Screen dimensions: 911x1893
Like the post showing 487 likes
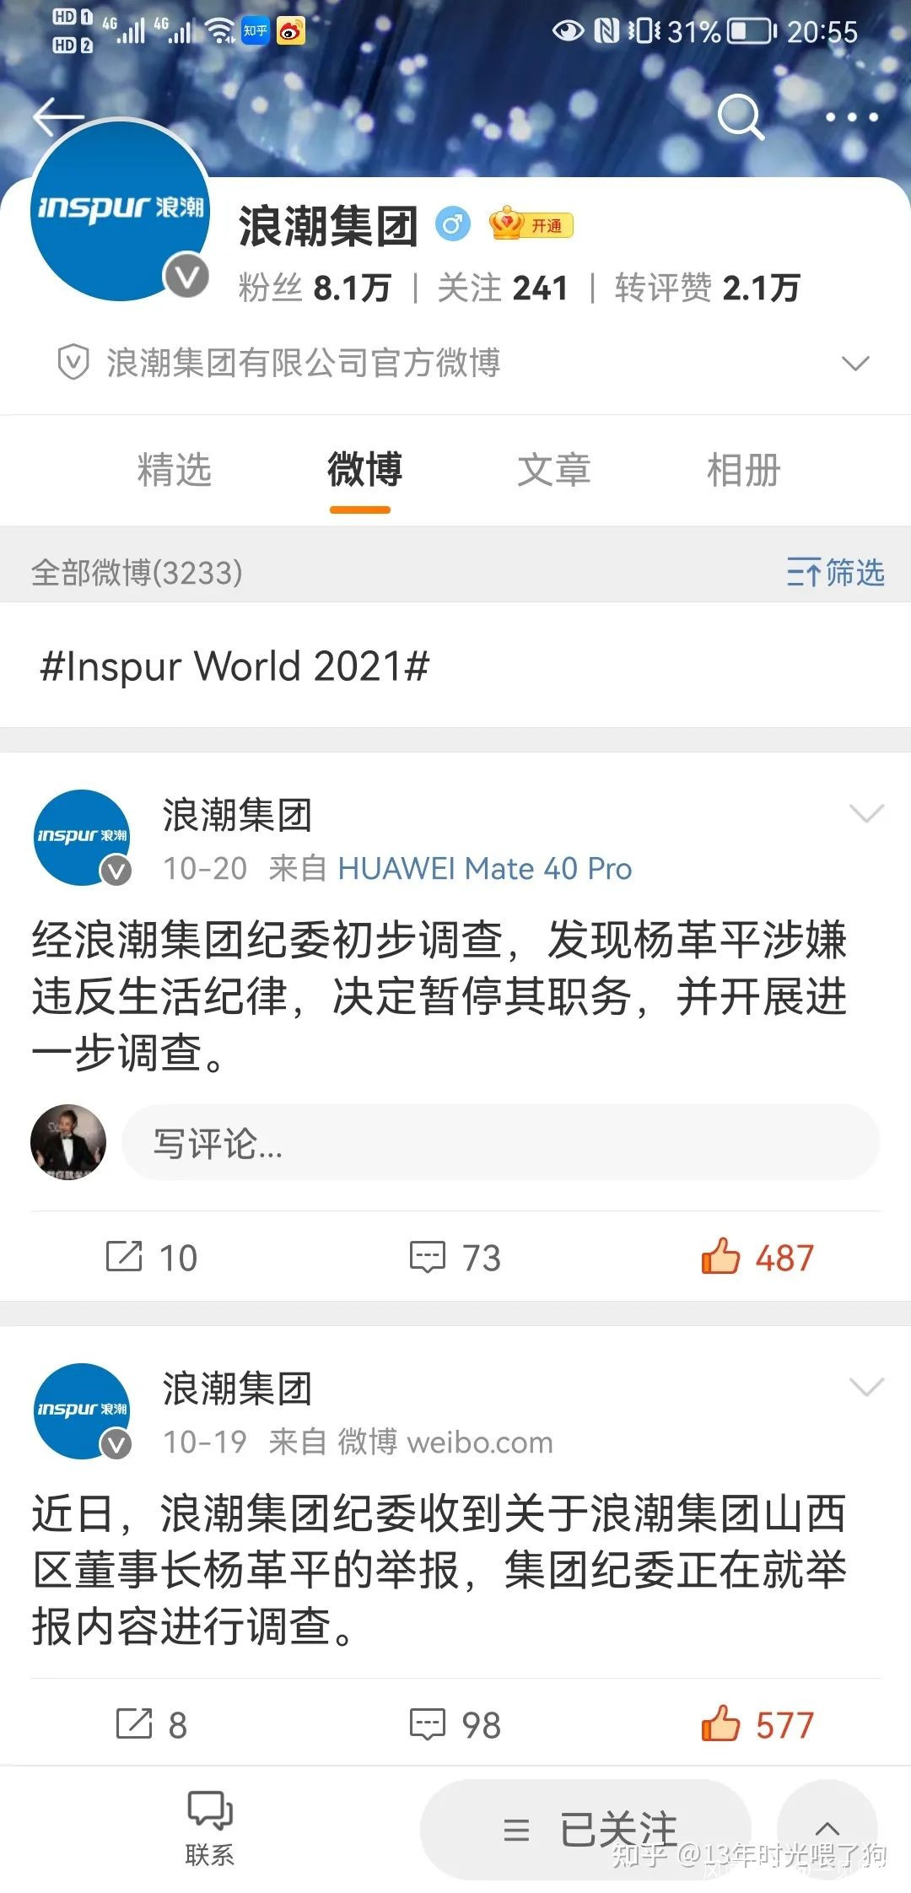click(757, 1257)
